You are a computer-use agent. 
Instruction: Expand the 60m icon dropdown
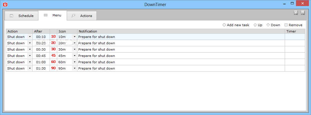[75, 62]
